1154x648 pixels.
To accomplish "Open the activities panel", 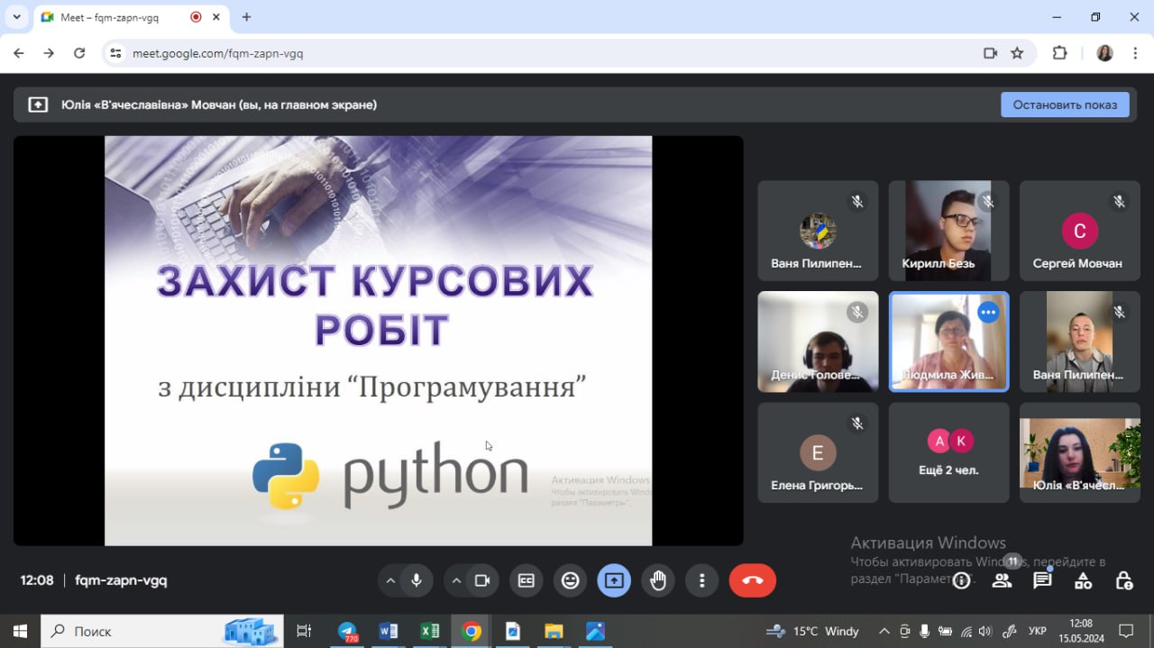I will [x=1083, y=580].
